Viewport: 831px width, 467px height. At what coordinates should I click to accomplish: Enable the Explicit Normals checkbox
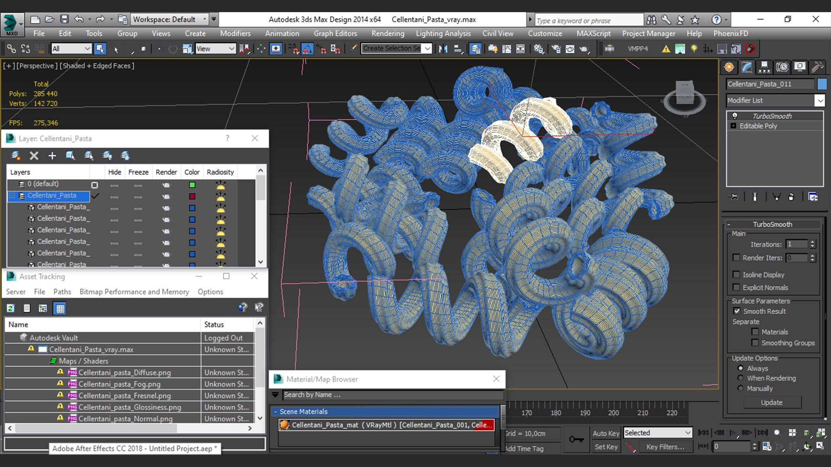(x=736, y=288)
